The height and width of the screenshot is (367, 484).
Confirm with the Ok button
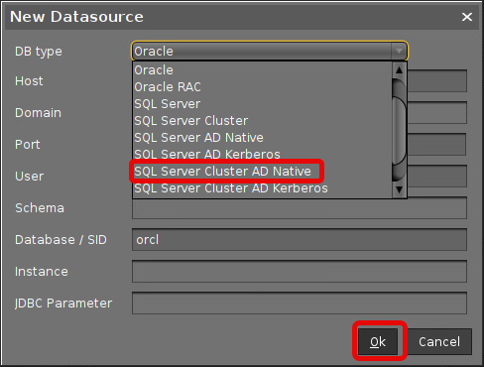coord(378,341)
